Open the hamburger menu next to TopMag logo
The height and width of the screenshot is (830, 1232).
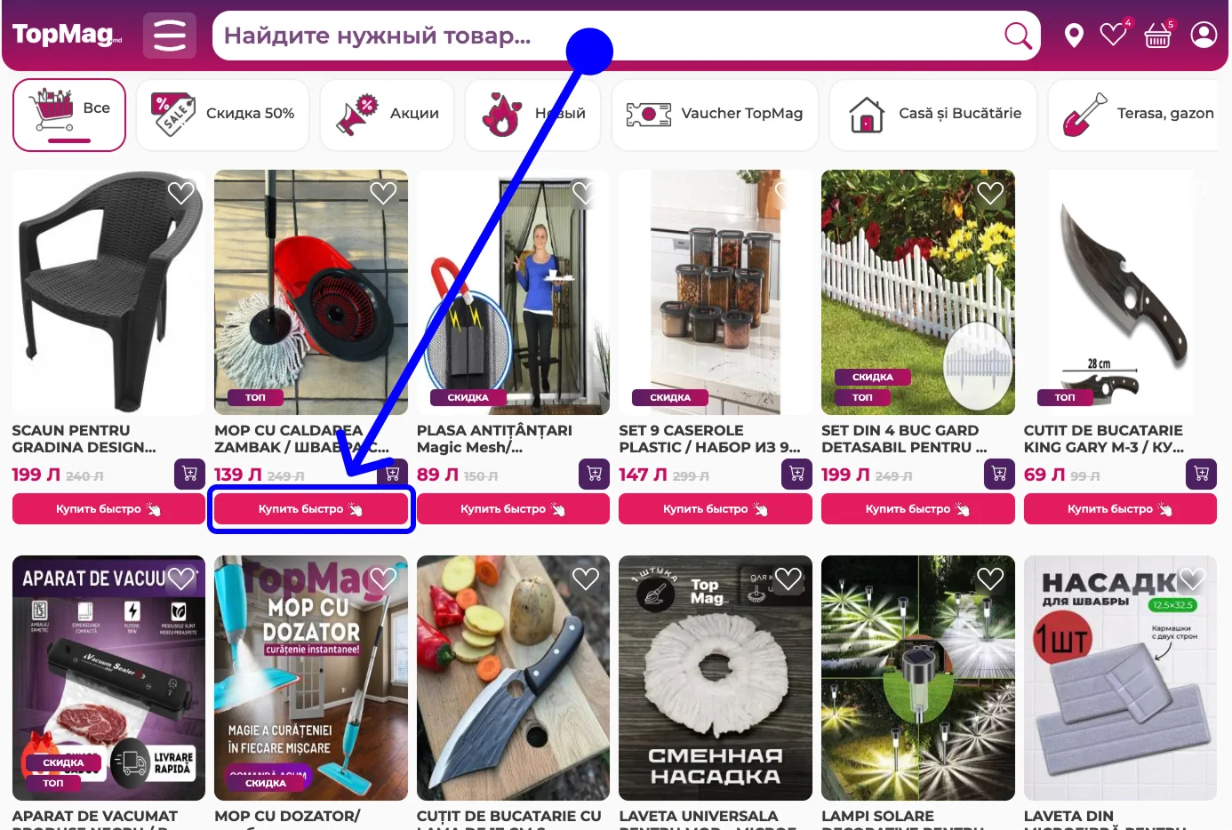pyautogui.click(x=170, y=36)
